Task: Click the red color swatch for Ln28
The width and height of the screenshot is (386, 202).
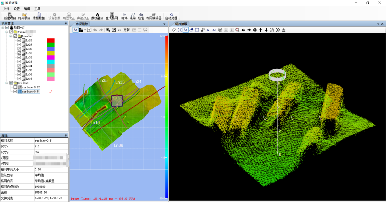Action: 51,40
